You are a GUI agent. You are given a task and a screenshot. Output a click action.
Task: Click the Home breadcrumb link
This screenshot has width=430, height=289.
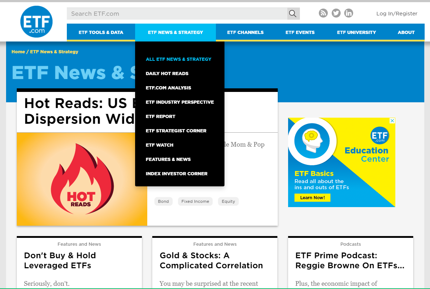coord(18,52)
